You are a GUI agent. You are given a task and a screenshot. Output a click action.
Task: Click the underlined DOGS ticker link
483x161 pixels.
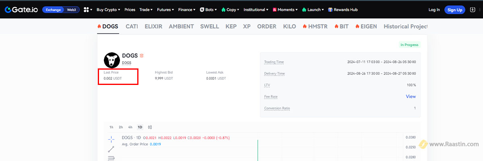pyautogui.click(x=126, y=63)
